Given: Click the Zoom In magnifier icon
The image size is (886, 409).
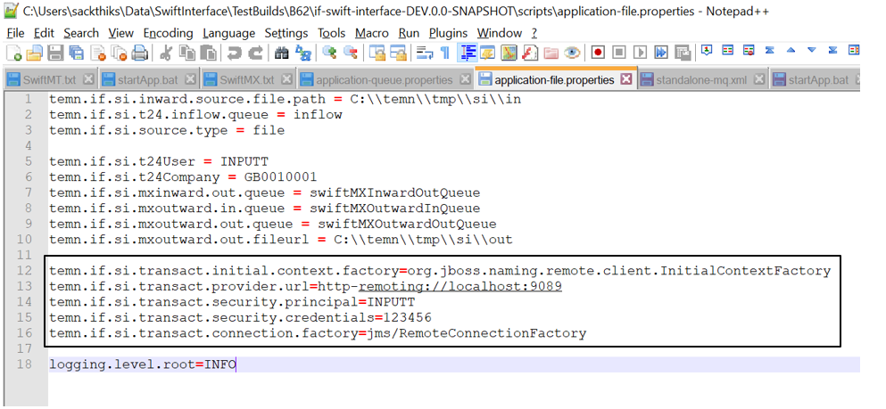Looking at the screenshot, I should pos(329,53).
